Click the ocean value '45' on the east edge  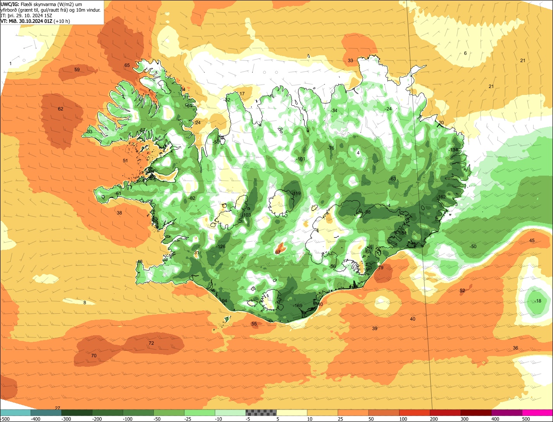(532, 240)
